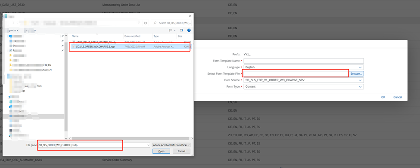This screenshot has height=168, width=420.
Task: Click the file dialog search box
Action: (x=172, y=23)
